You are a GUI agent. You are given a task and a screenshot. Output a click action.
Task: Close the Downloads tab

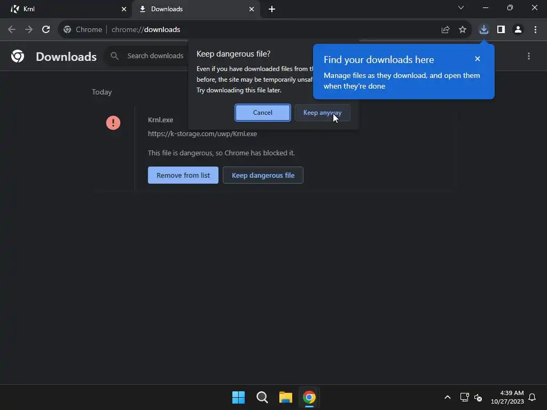coord(252,9)
